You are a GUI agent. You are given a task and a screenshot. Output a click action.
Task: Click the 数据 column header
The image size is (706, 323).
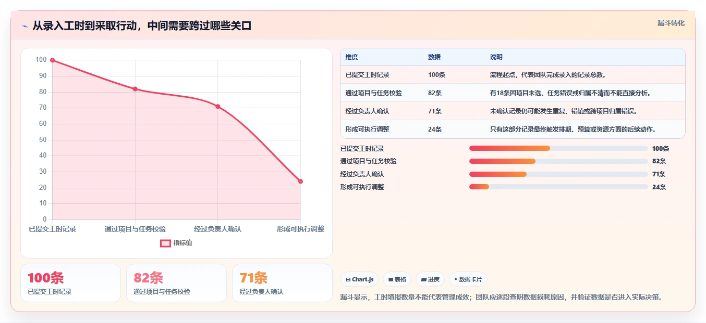click(x=434, y=57)
